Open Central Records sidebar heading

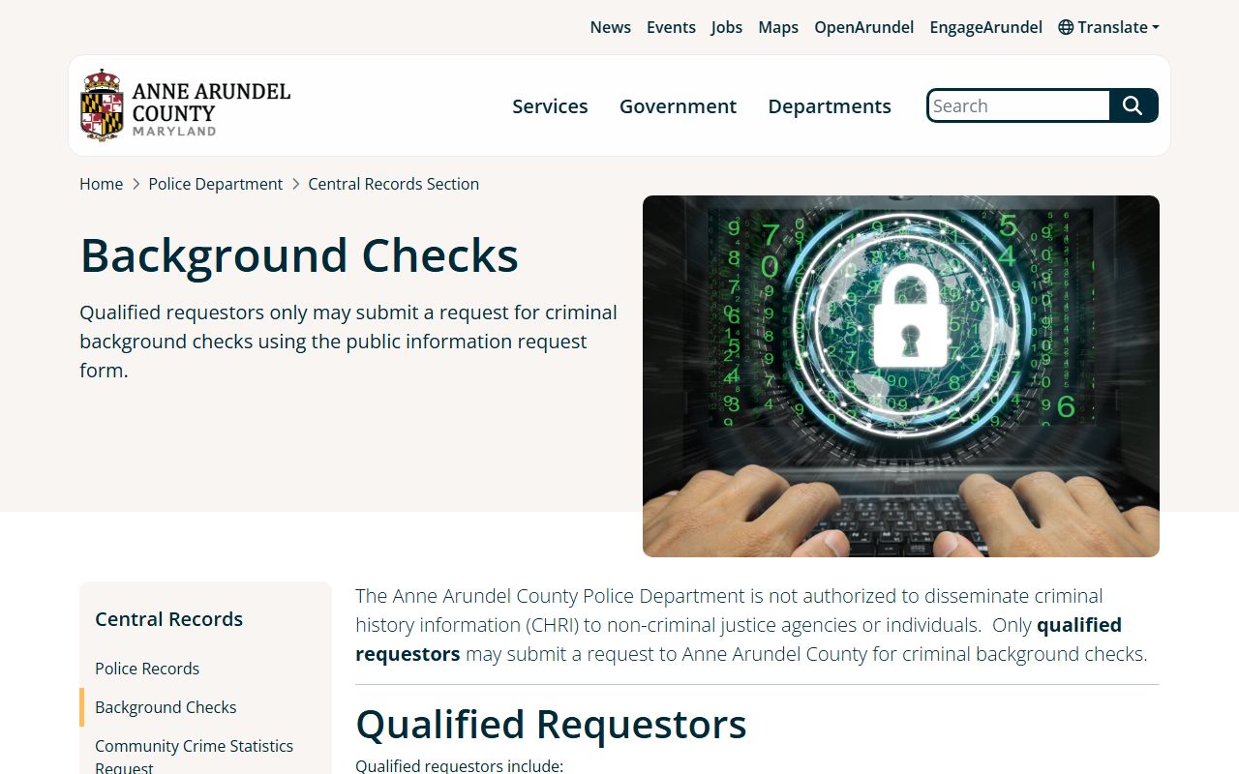[x=169, y=619]
